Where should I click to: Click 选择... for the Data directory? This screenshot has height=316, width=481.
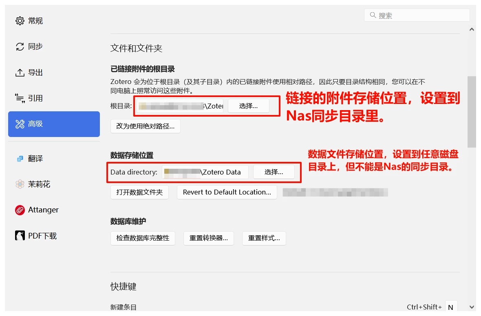coord(274,172)
